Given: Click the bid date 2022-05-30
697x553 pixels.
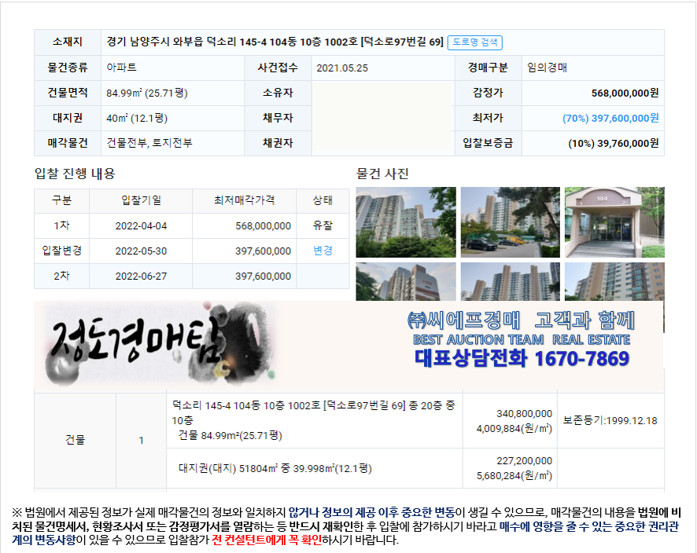Looking at the screenshot, I should click(x=141, y=251).
